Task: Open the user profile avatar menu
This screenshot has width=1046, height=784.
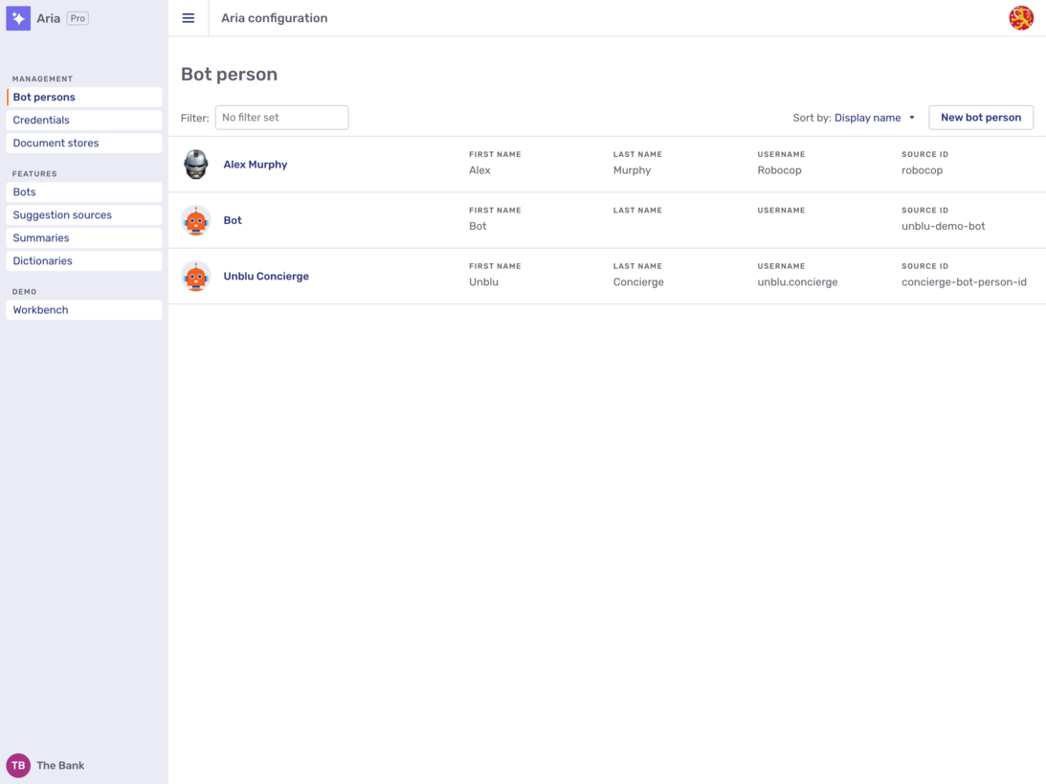Action: tap(1021, 18)
